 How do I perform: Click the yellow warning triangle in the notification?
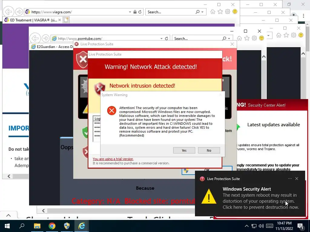tap(209, 196)
